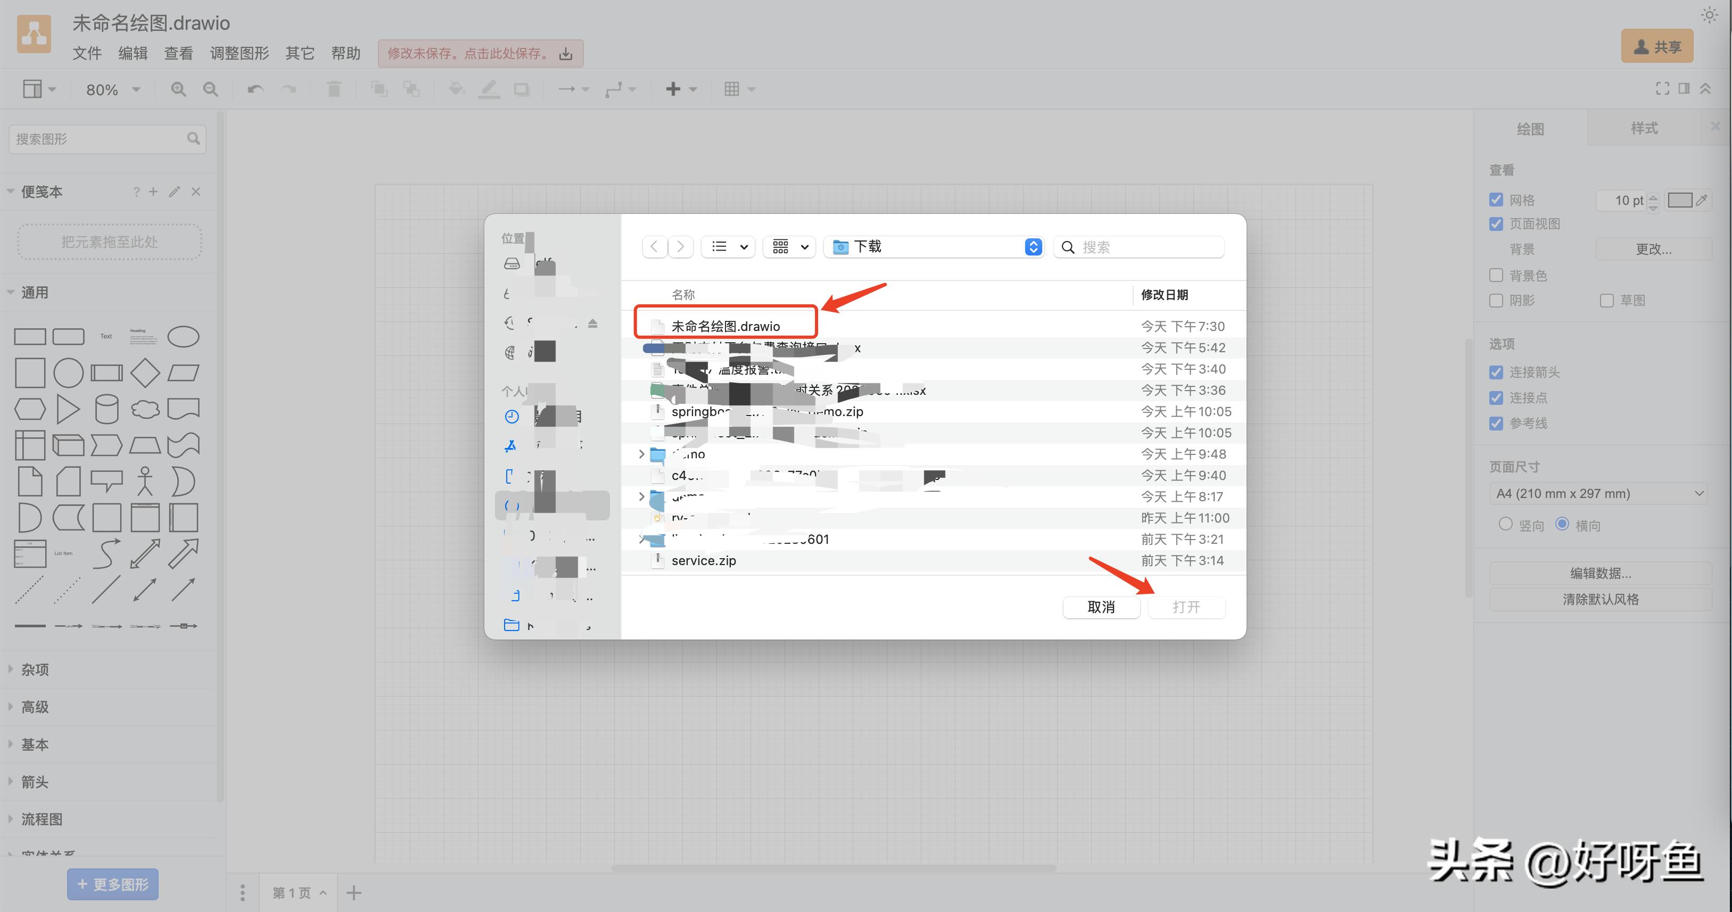The width and height of the screenshot is (1732, 912).
Task: Click the zoom in magnifier icon
Action: point(178,89)
